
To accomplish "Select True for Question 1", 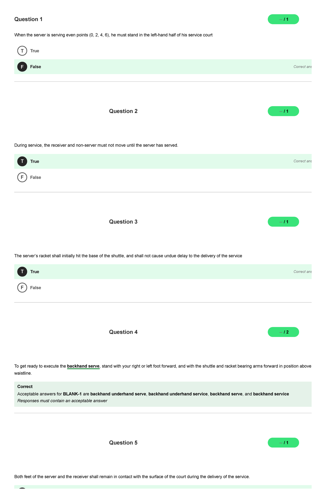I will click(x=34, y=51).
